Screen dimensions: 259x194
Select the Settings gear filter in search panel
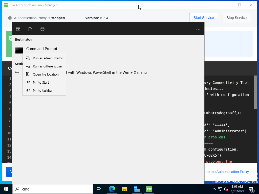42,29
